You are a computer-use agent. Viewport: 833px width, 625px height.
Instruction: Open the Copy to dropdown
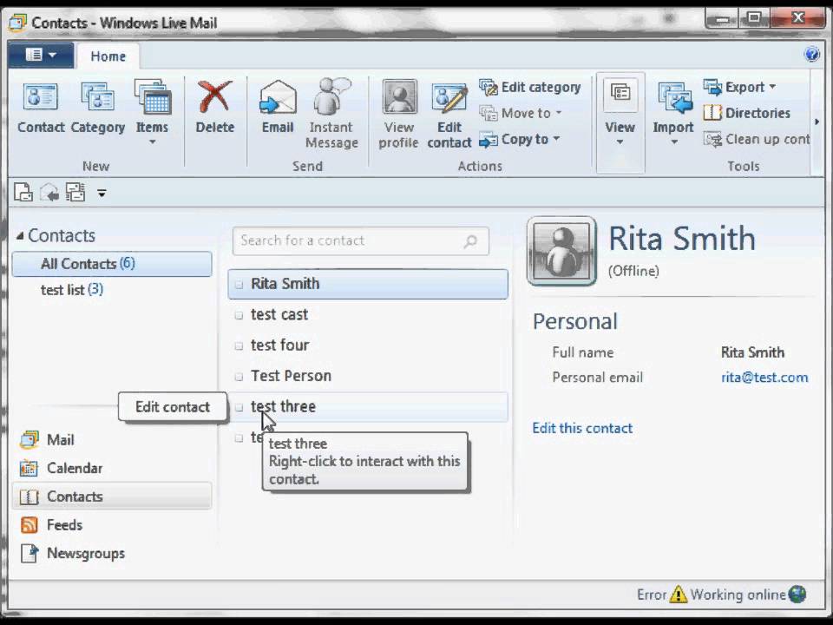coord(520,139)
